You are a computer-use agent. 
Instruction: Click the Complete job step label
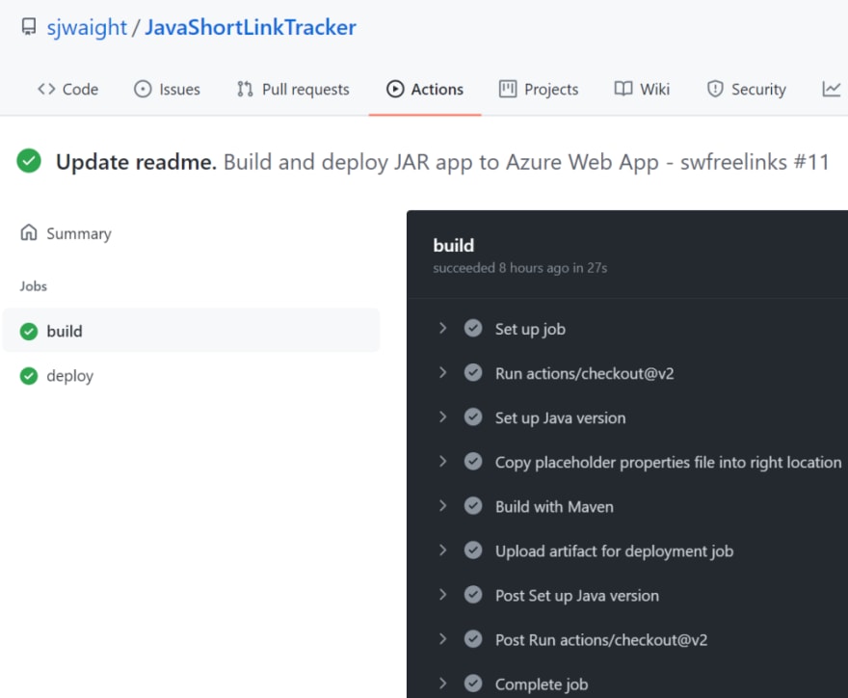[x=542, y=685]
